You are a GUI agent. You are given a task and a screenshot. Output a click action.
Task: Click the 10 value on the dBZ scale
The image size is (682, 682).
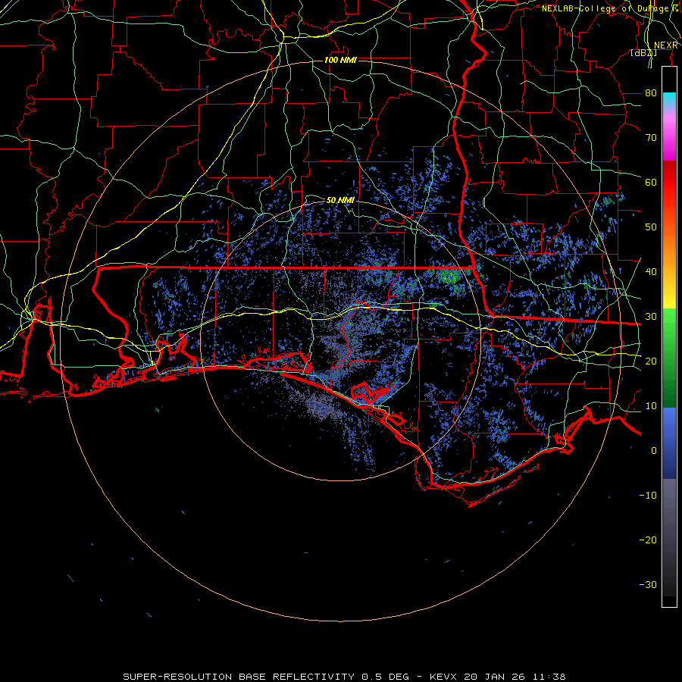click(651, 406)
